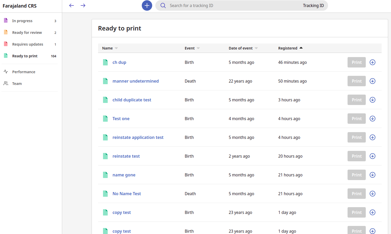This screenshot has height=234, width=391.
Task: Open the record named manner undetermined
Action: pos(136,81)
